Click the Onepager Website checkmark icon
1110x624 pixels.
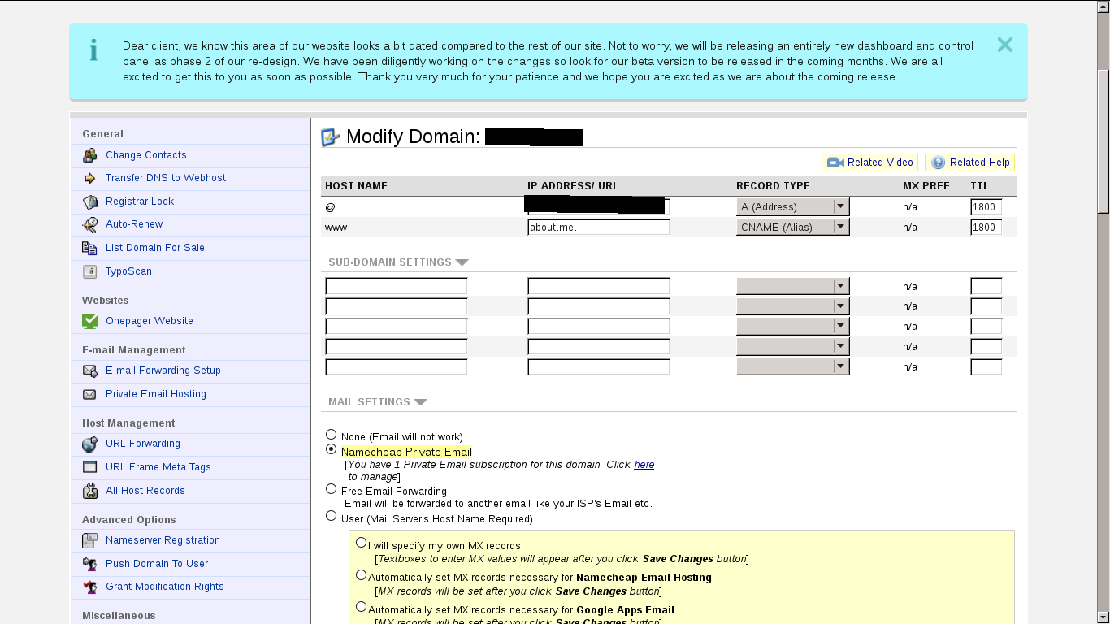tap(90, 321)
